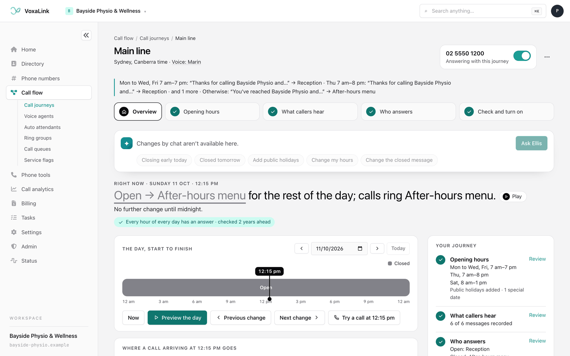Open Bayside Physio & Wellness workspace dropdown

point(106,11)
